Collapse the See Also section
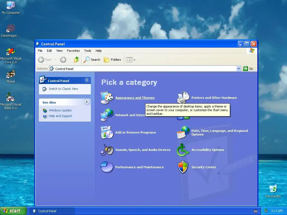The width and height of the screenshot is (287, 215). [87, 102]
